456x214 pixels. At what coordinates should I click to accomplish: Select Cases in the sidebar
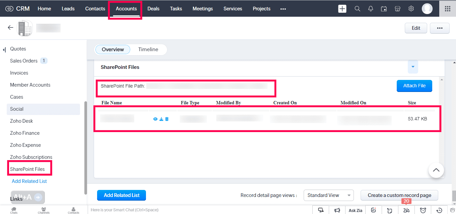(x=17, y=97)
